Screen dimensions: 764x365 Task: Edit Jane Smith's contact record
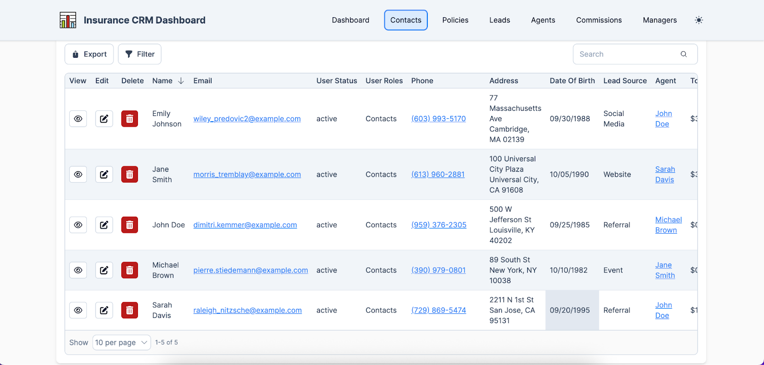click(x=104, y=175)
